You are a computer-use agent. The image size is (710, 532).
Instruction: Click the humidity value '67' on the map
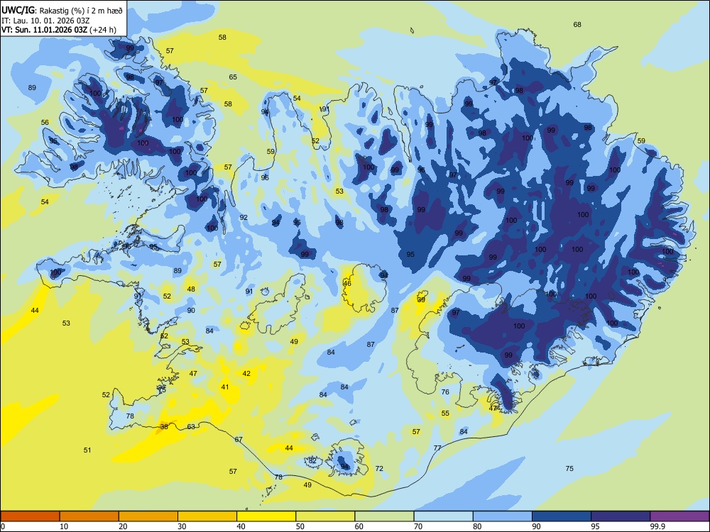coord(239,440)
